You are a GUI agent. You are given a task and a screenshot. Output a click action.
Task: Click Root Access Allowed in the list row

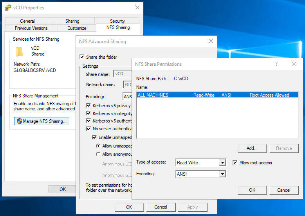point(269,95)
